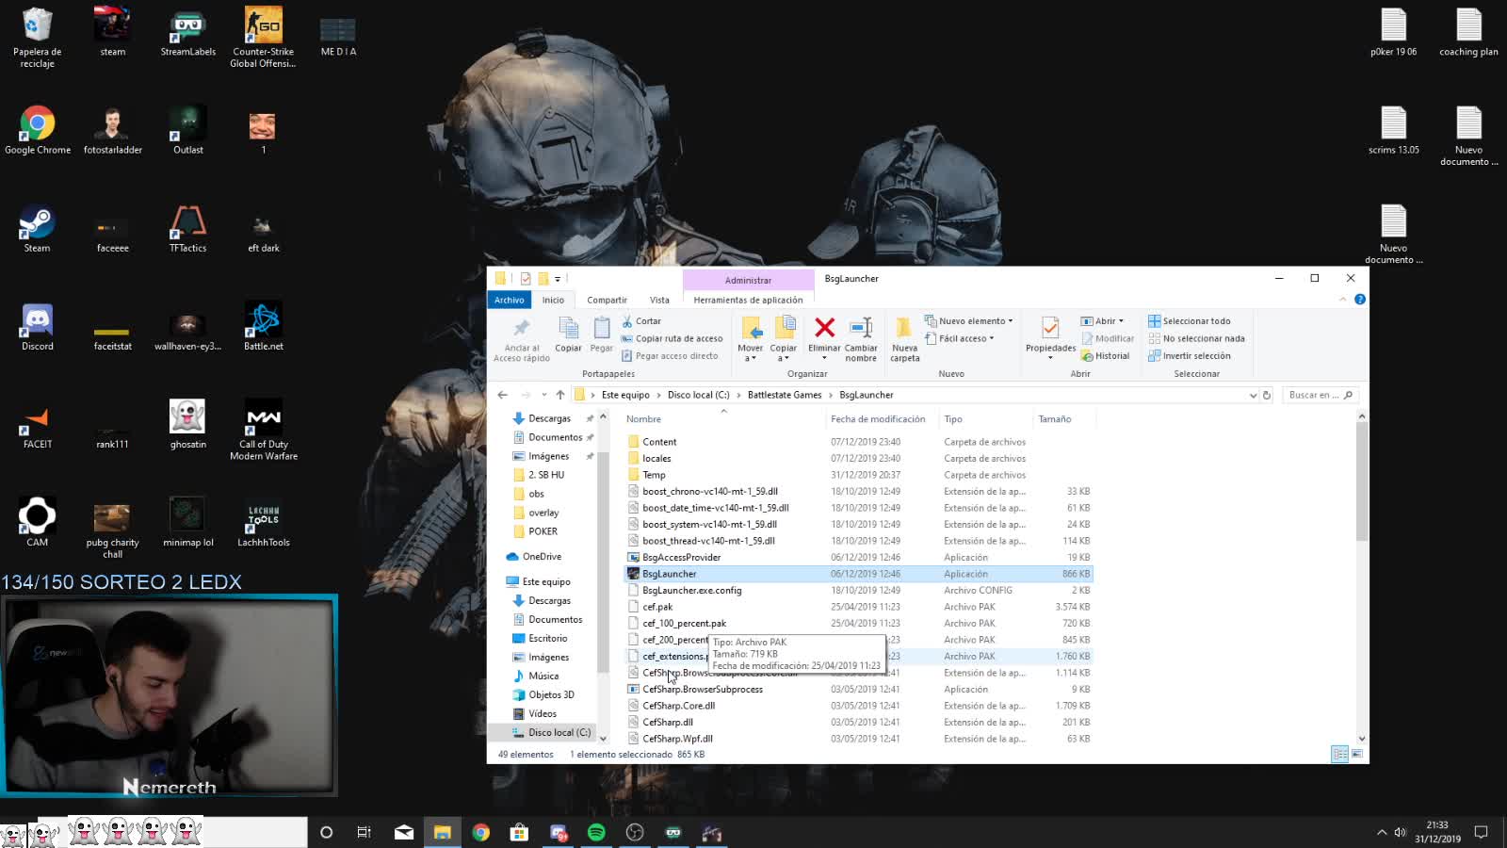The width and height of the screenshot is (1507, 848).
Task: Click the Administrar contextual tab
Action: (748, 280)
